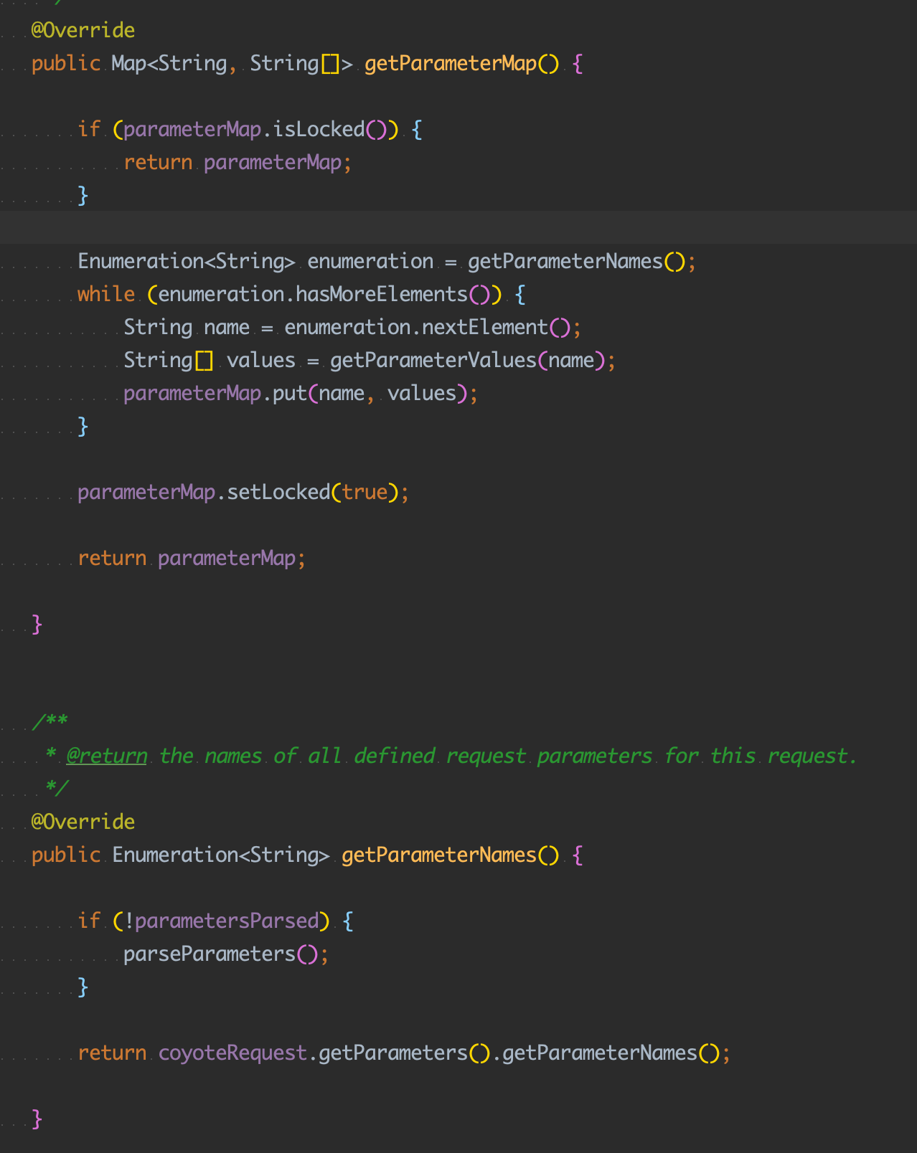Click the 'String name' declaration
Image resolution: width=917 pixels, height=1153 pixels.
point(187,327)
